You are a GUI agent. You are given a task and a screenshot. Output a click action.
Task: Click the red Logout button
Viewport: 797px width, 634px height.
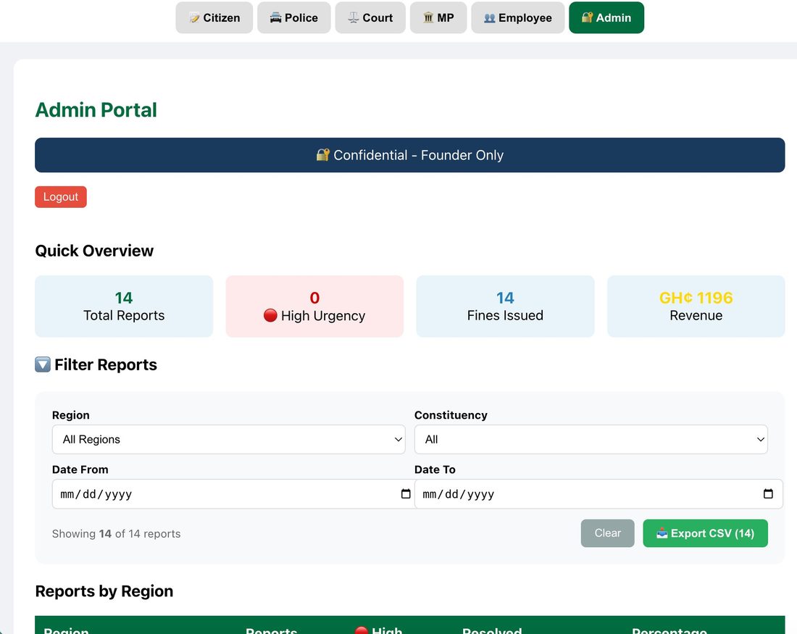click(60, 197)
